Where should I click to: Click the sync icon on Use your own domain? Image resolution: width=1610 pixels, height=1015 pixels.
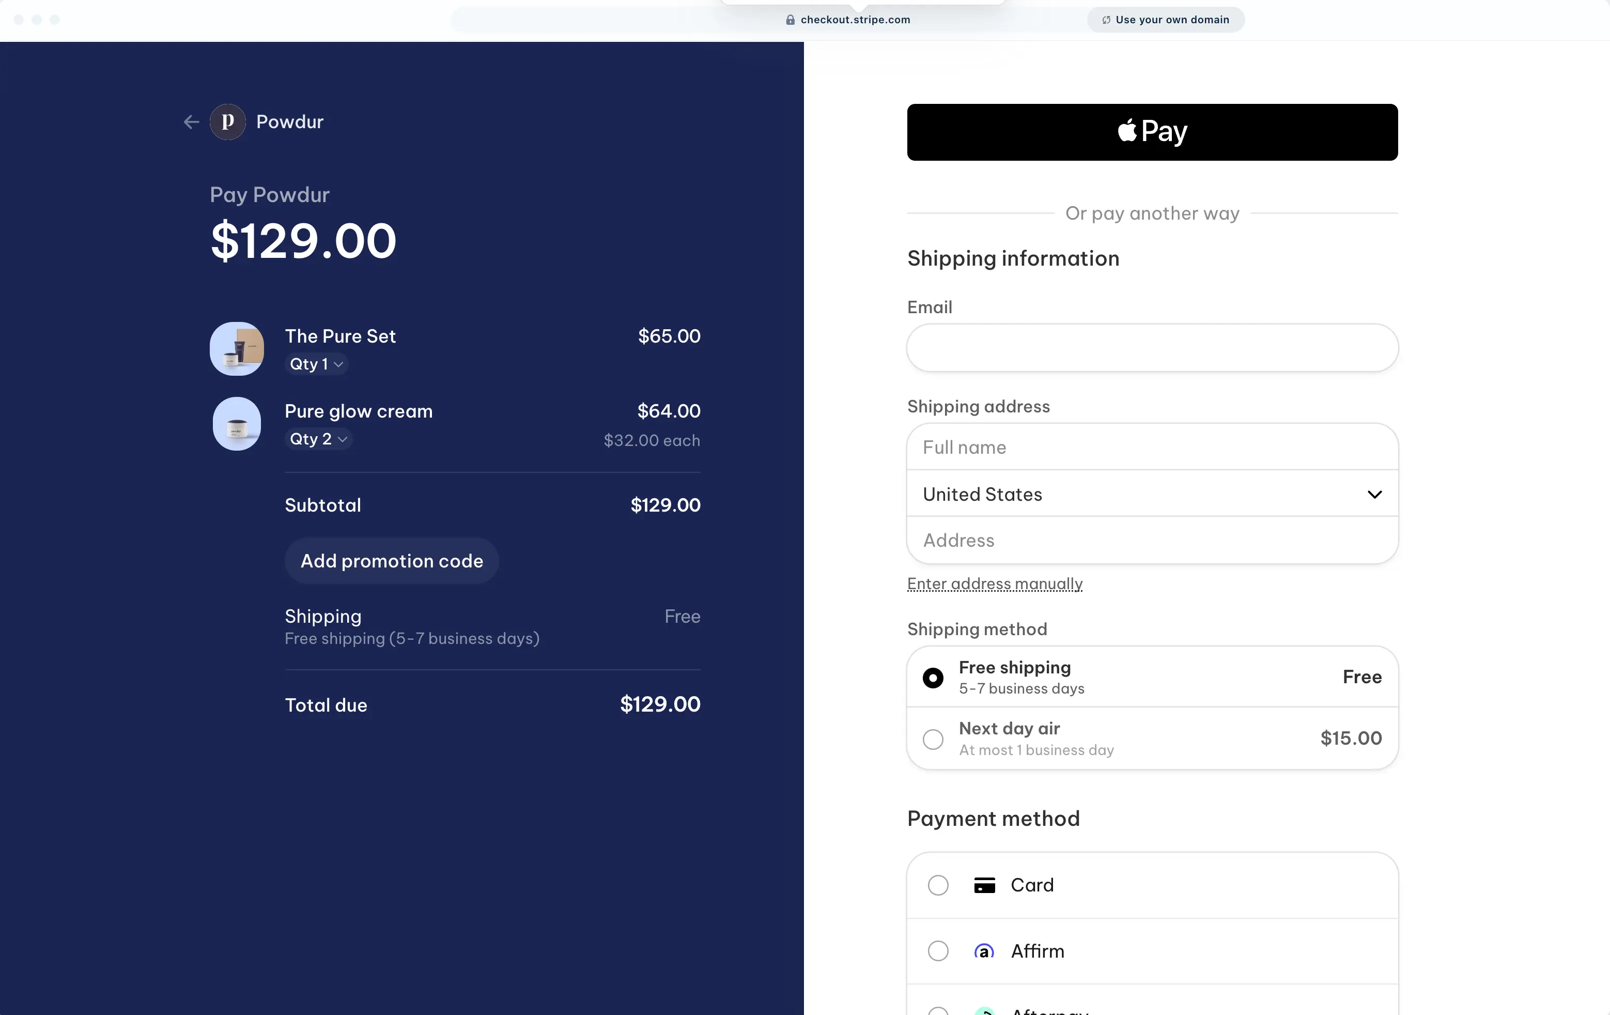1105,20
